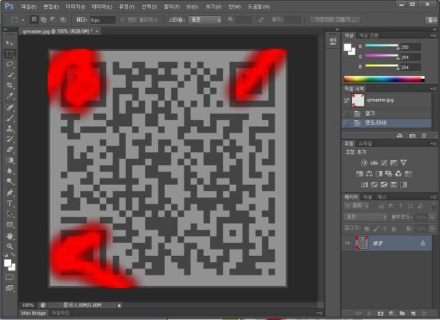The height and width of the screenshot is (320, 440).
Task: Select the Lasso tool
Action: 10,64
